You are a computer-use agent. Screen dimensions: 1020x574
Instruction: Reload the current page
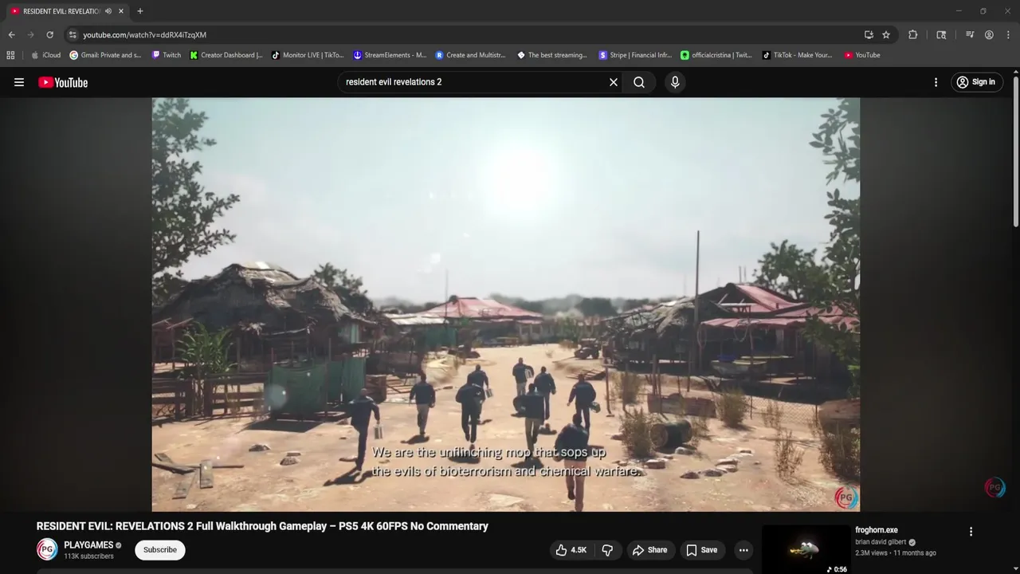point(49,35)
